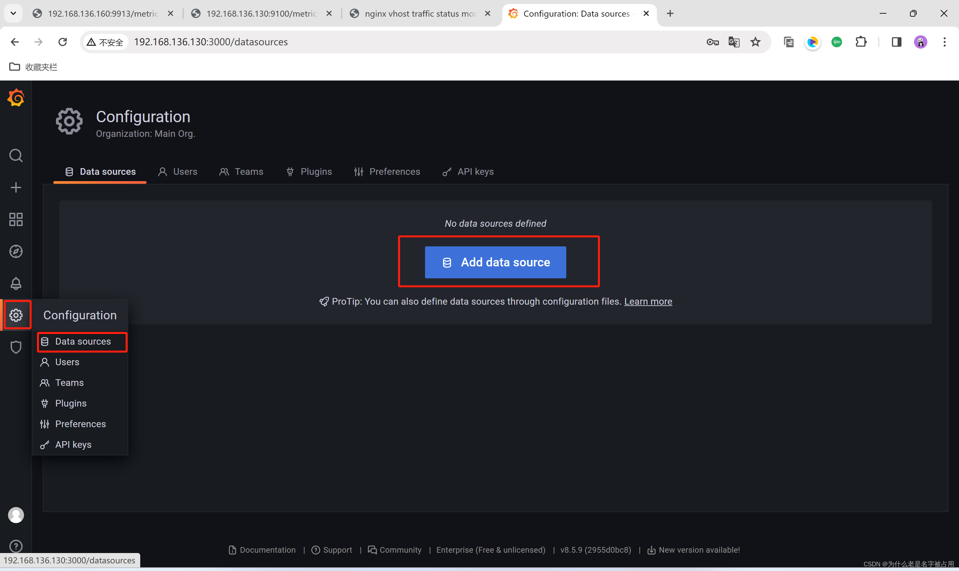Open the Chrome profile avatar

(x=920, y=42)
